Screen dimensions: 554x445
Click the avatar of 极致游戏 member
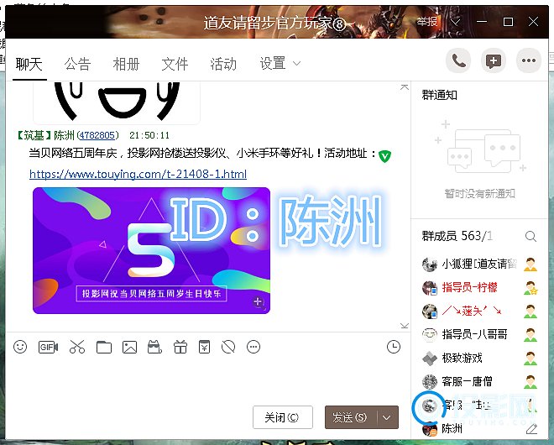[x=430, y=358]
